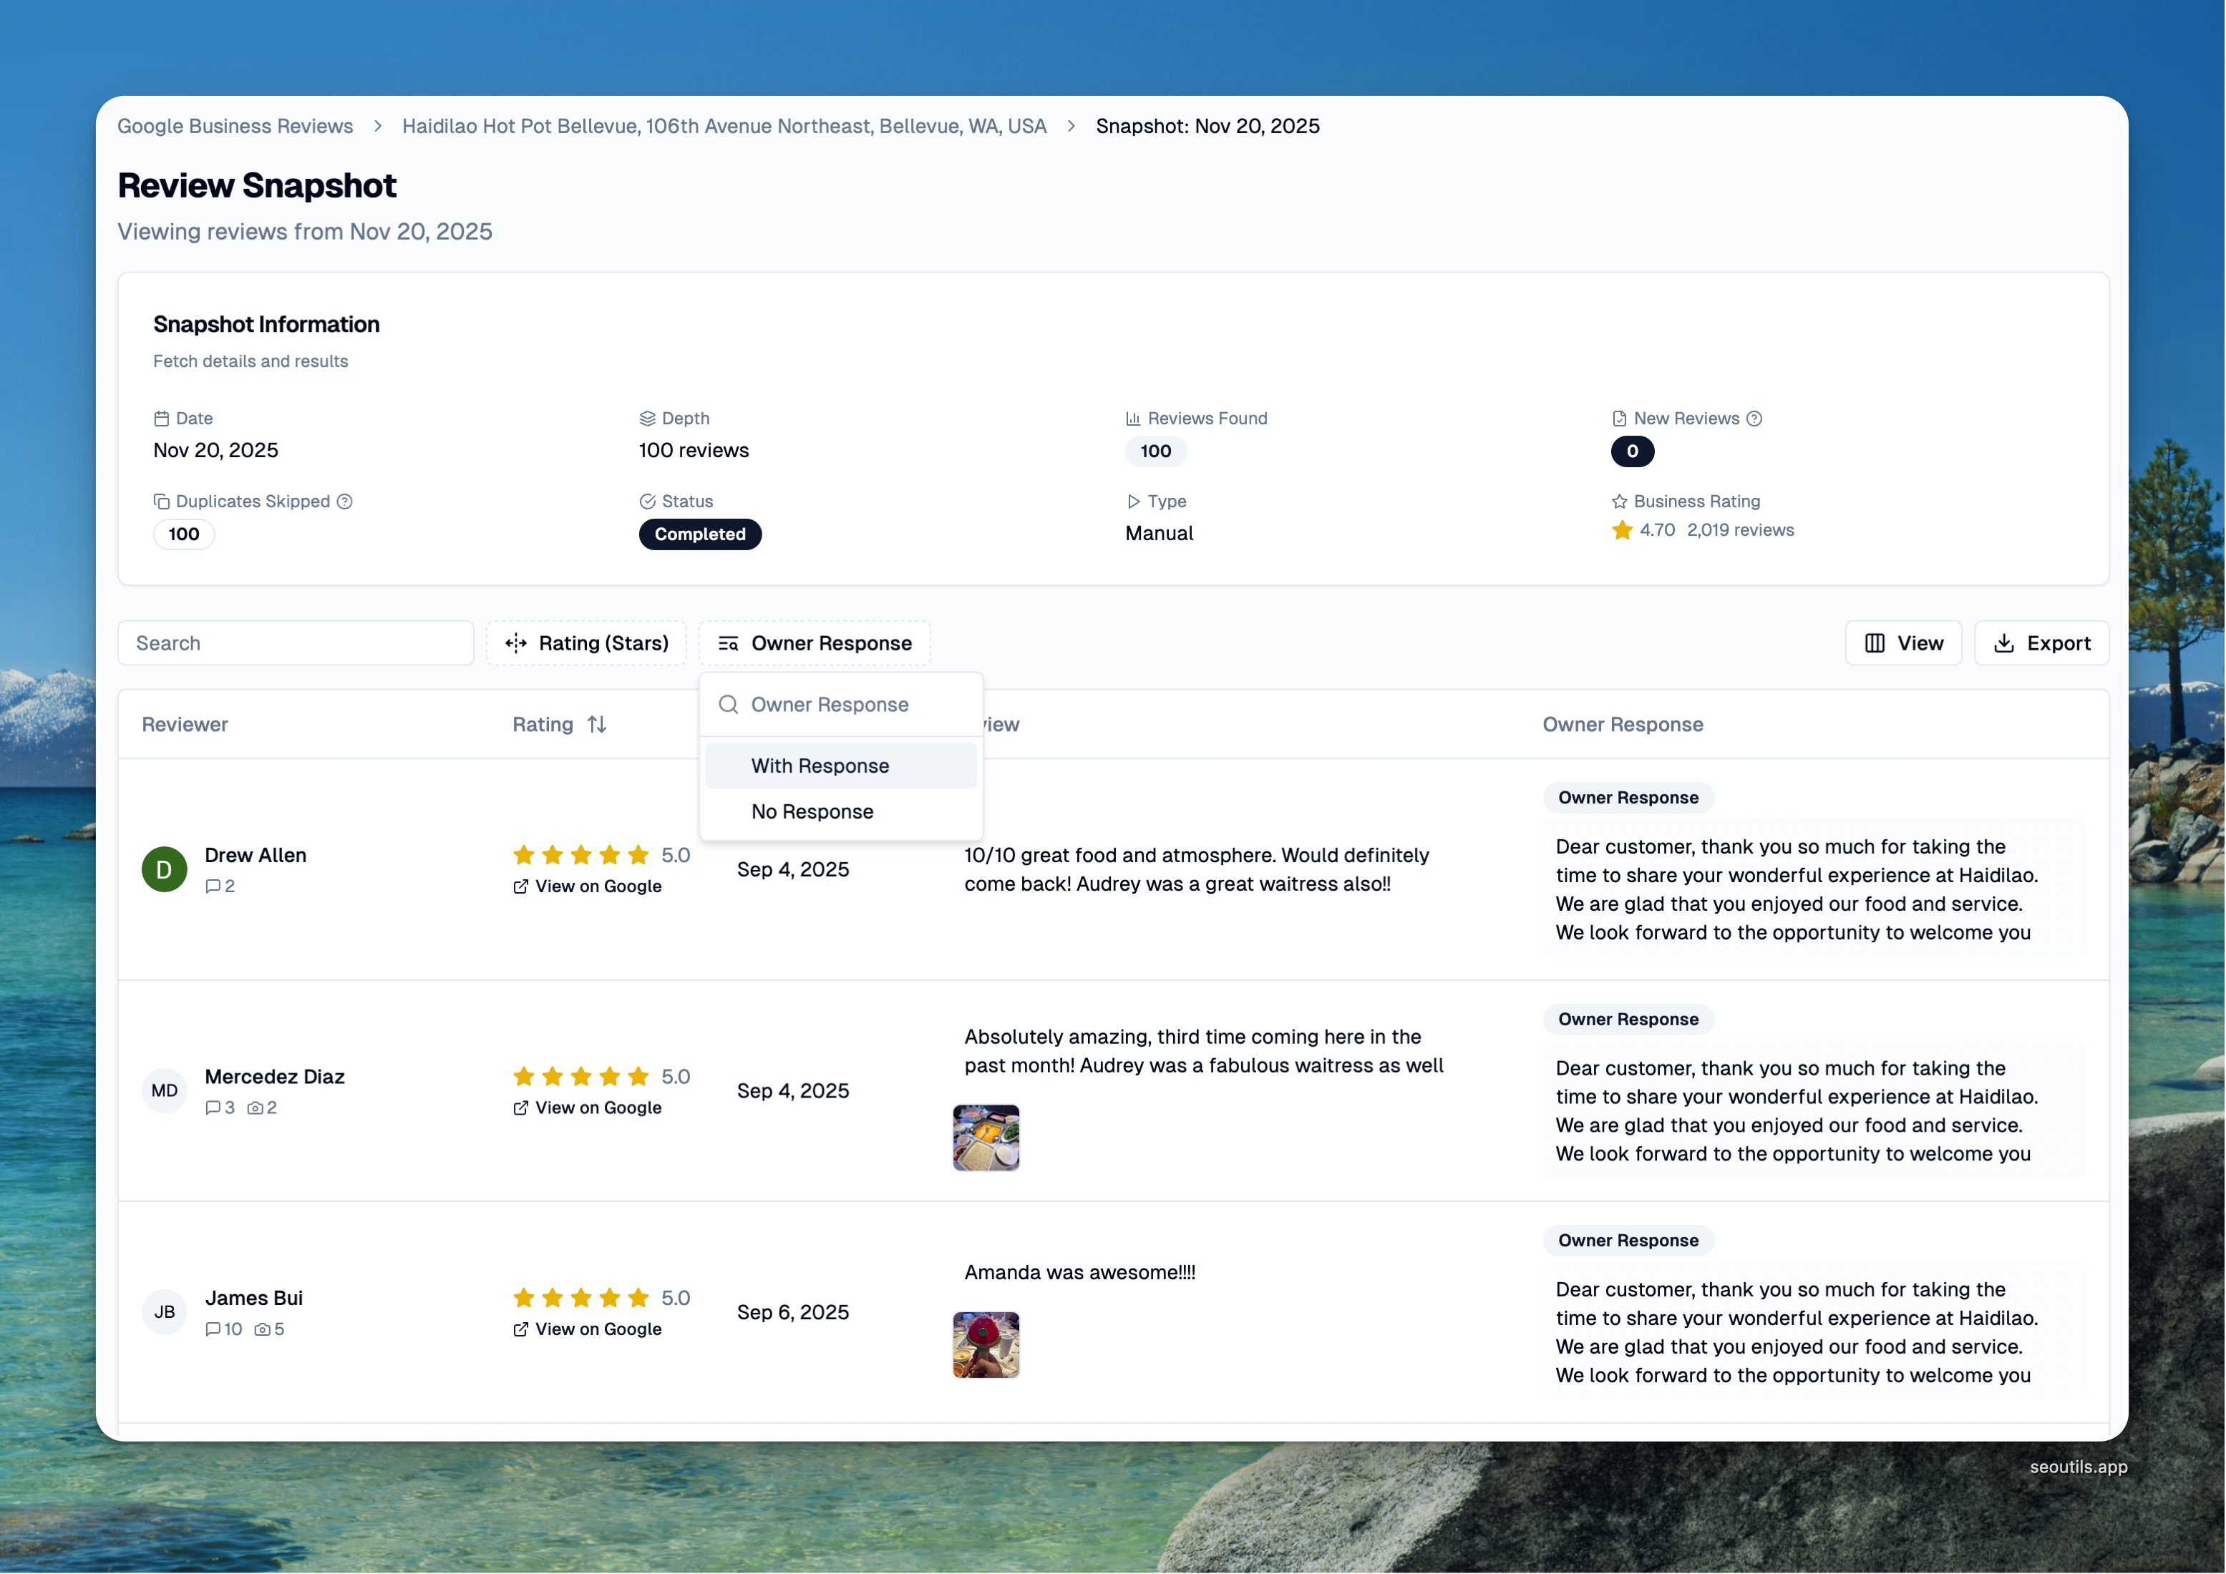Image resolution: width=2226 pixels, height=1574 pixels.
Task: Click the Drew Allen green avatar
Action: pyautogui.click(x=164, y=869)
